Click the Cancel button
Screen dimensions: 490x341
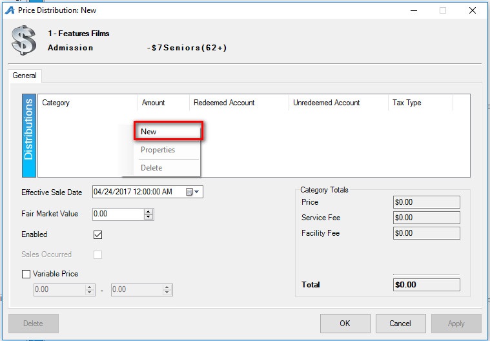[400, 324]
